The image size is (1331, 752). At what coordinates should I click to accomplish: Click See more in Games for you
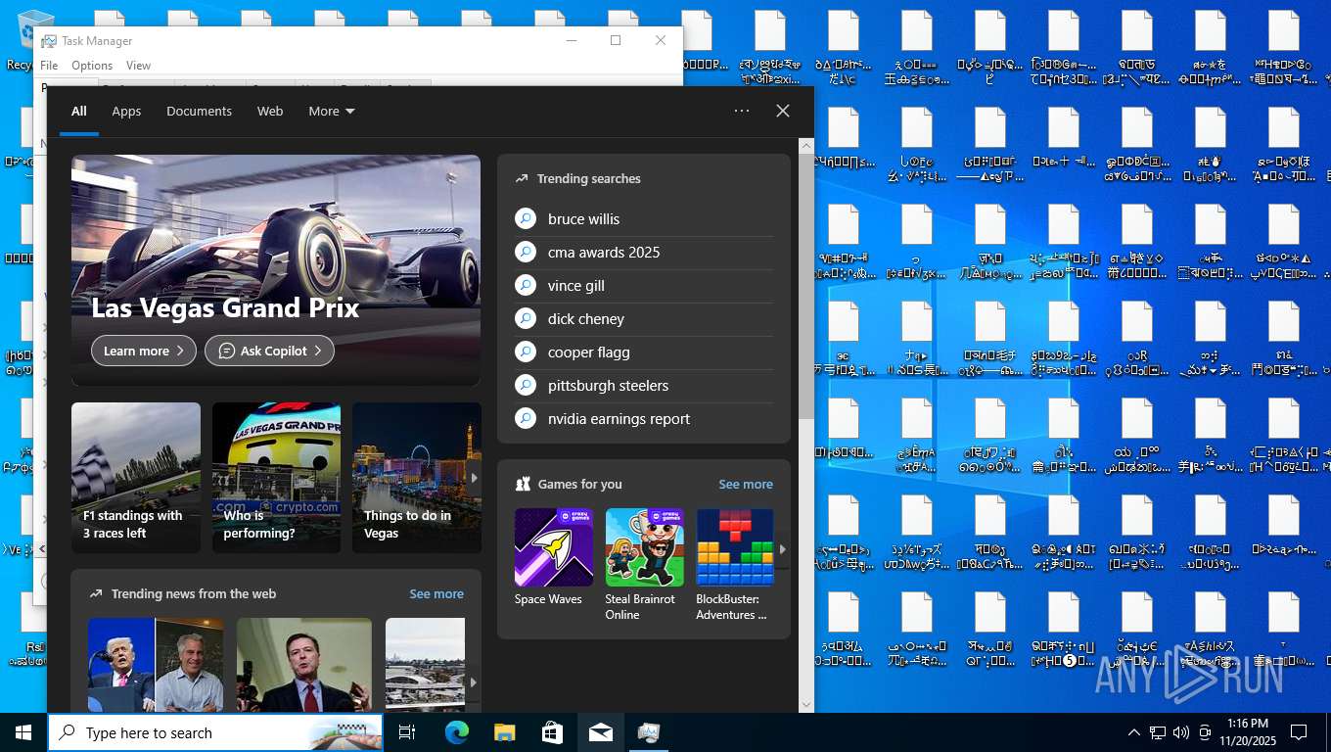[x=746, y=485]
